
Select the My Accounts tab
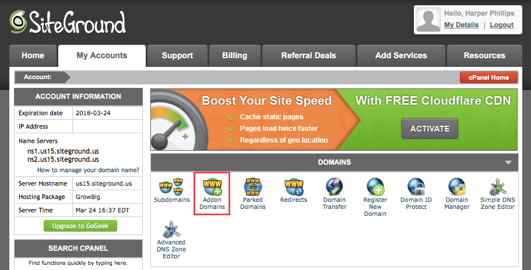pos(102,56)
